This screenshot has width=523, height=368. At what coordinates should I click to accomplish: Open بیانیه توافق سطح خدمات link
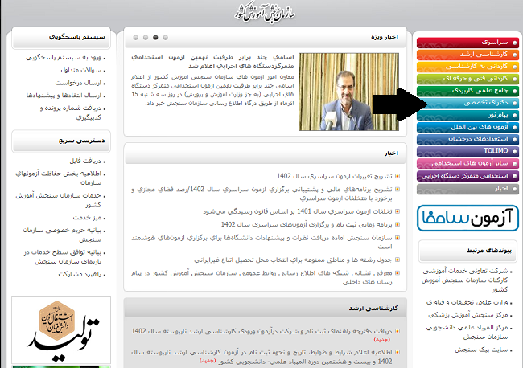click(63, 257)
